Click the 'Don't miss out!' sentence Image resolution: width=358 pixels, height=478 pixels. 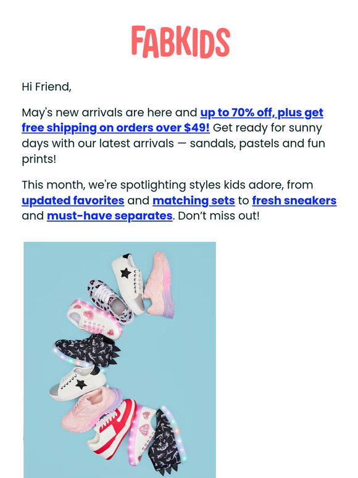pos(219,216)
